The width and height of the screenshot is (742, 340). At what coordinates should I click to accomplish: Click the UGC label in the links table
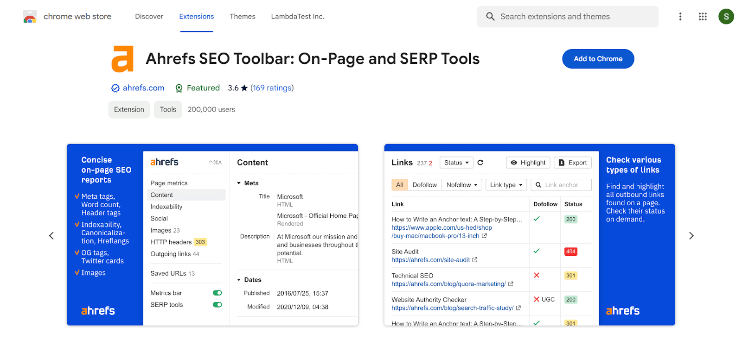click(x=548, y=300)
